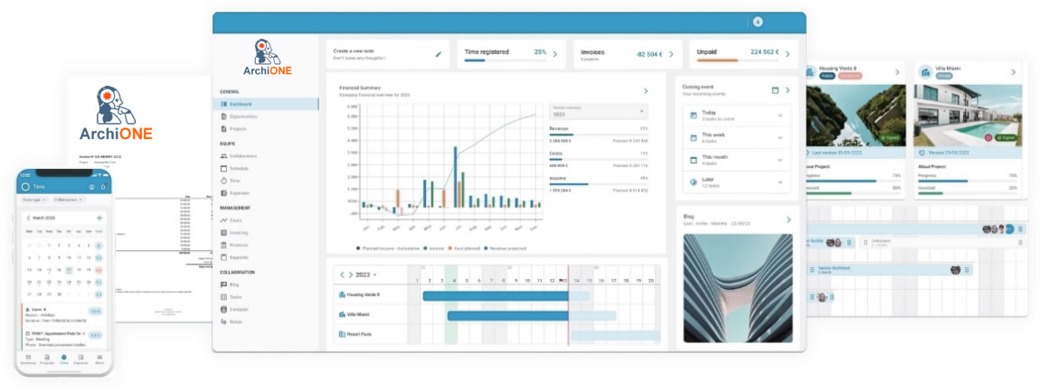Viewport: 1040px width, 391px height.
Task: Go to previous period in the 2023 timeline
Action: [x=342, y=275]
